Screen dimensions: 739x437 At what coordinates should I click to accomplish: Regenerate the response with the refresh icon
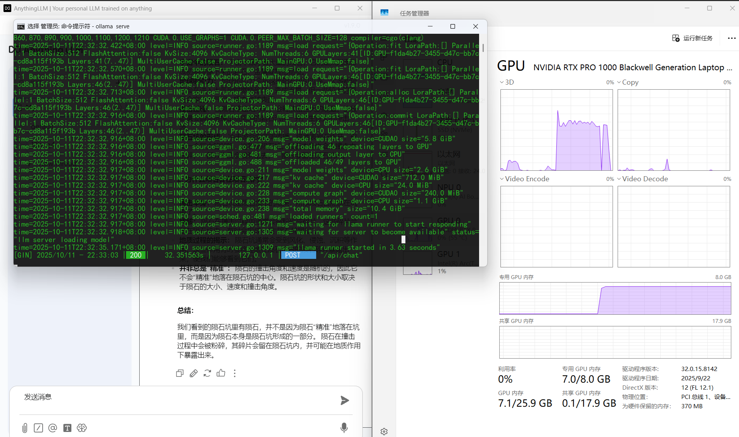(207, 373)
